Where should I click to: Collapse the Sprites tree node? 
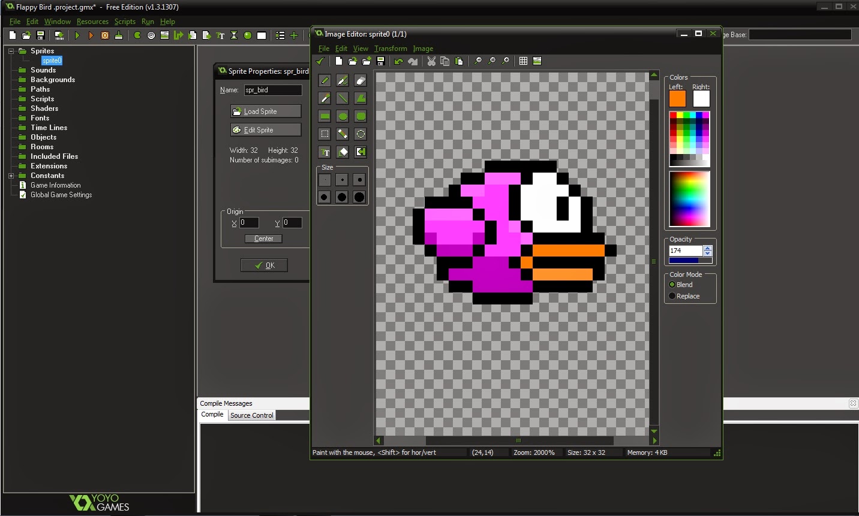(x=10, y=50)
